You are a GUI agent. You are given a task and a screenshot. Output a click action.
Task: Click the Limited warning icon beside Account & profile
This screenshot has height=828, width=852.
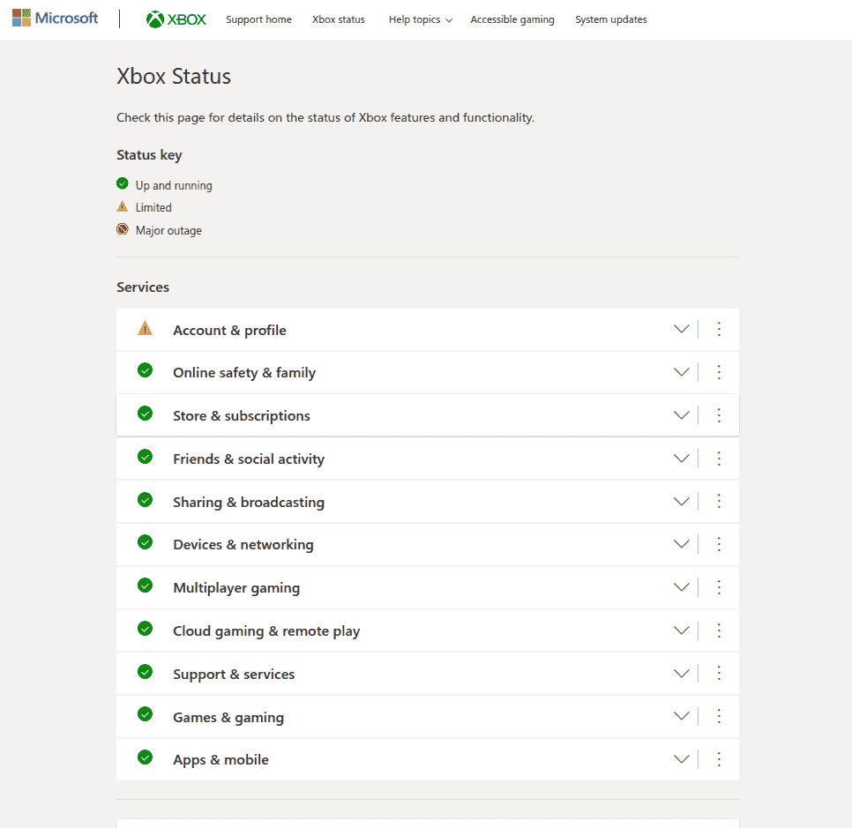[146, 329]
